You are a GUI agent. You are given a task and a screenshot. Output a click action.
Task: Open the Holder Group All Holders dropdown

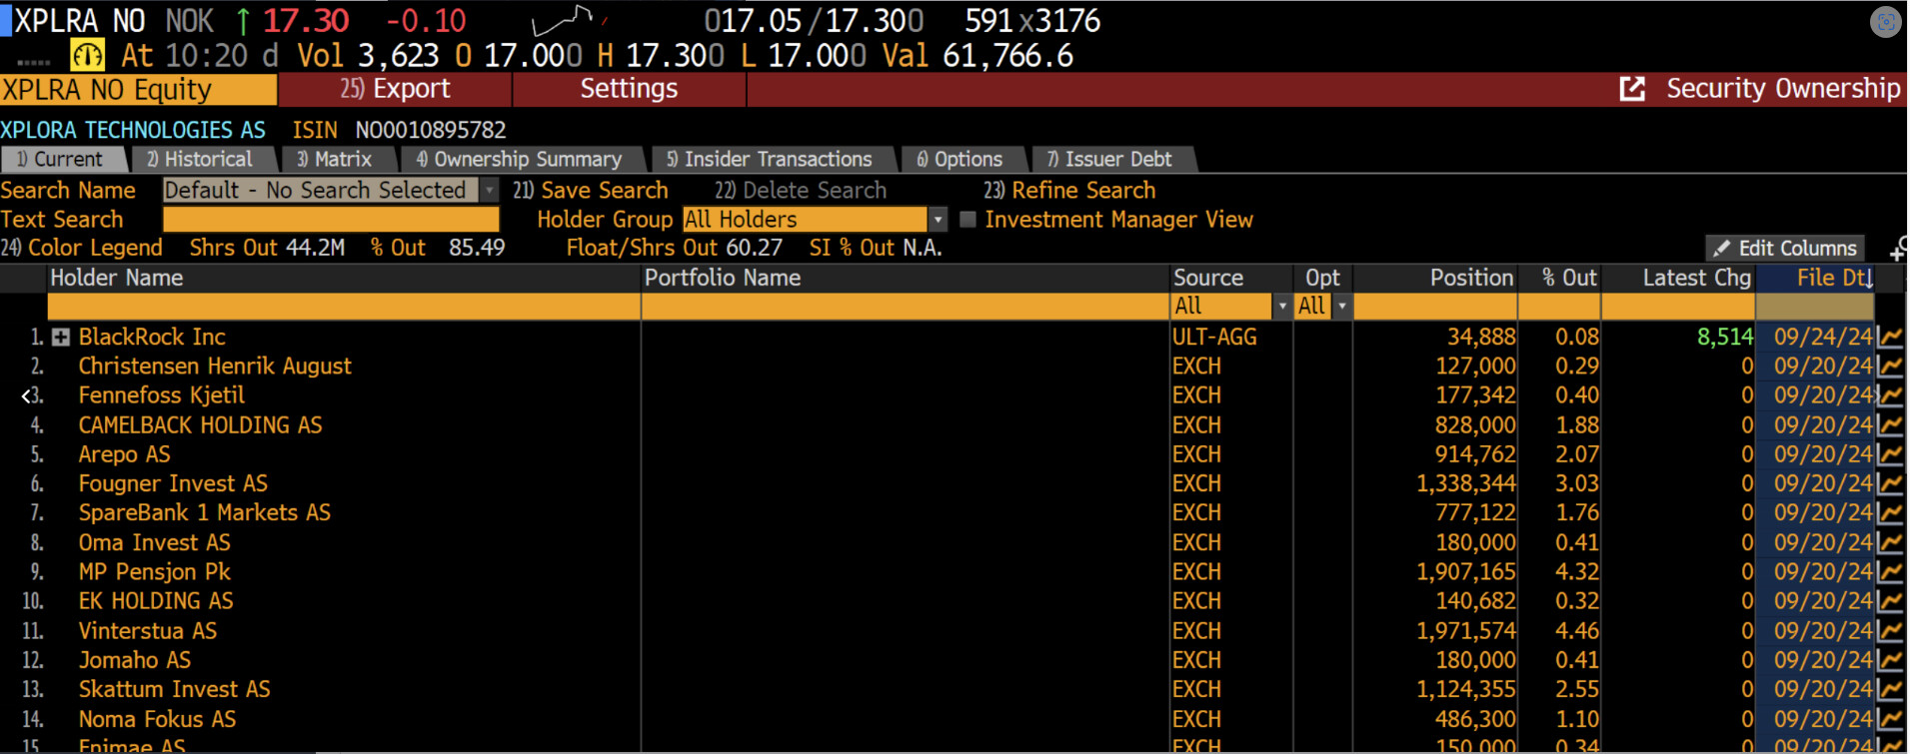tap(938, 219)
